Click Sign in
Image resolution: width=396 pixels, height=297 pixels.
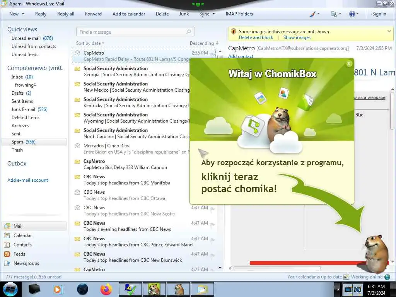point(379,14)
